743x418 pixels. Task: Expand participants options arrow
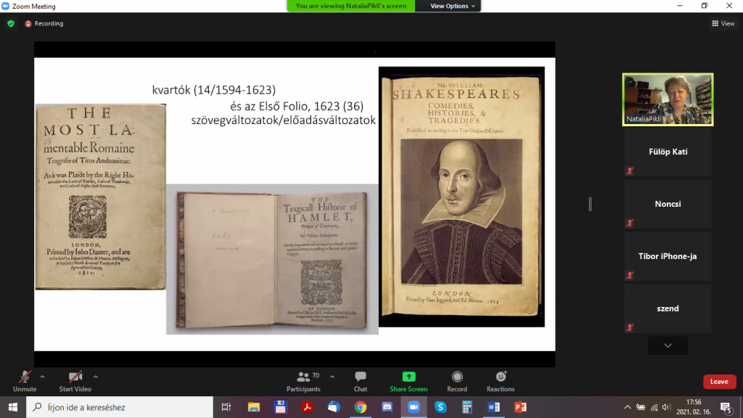point(332,377)
